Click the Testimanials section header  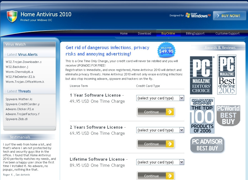pos(20,137)
